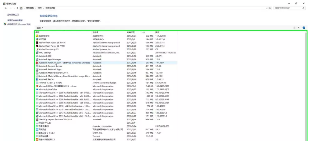The width and height of the screenshot is (313, 141).
Task: Select Microsoft Visual C++ 2013 Redistributable (x86) row
Action: (106, 116)
